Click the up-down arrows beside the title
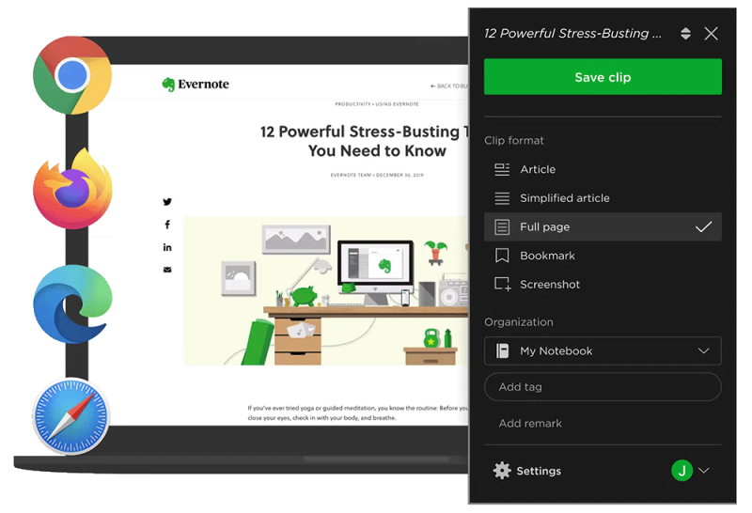 685,34
